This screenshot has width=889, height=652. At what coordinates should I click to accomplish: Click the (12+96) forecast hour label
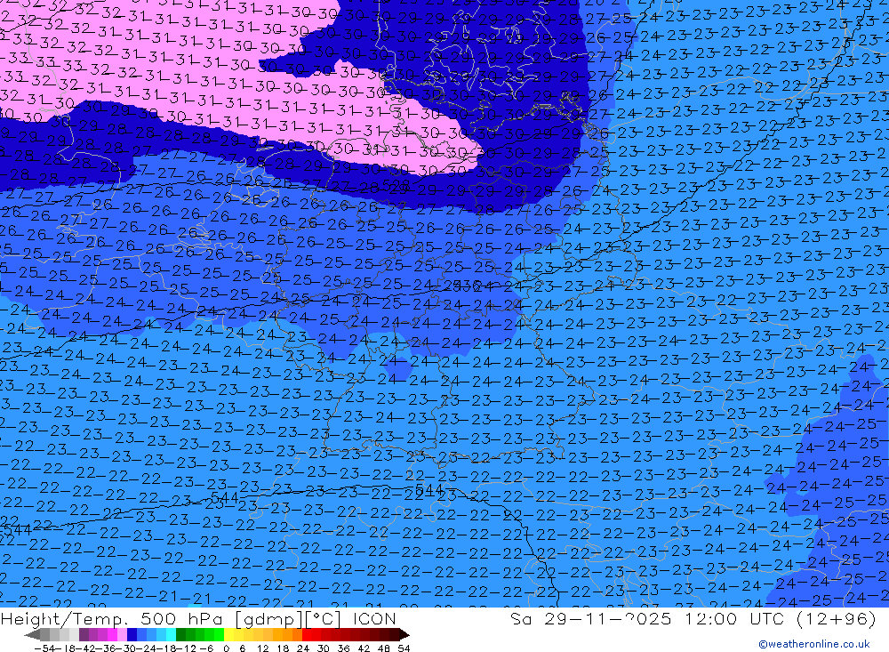coord(836,618)
